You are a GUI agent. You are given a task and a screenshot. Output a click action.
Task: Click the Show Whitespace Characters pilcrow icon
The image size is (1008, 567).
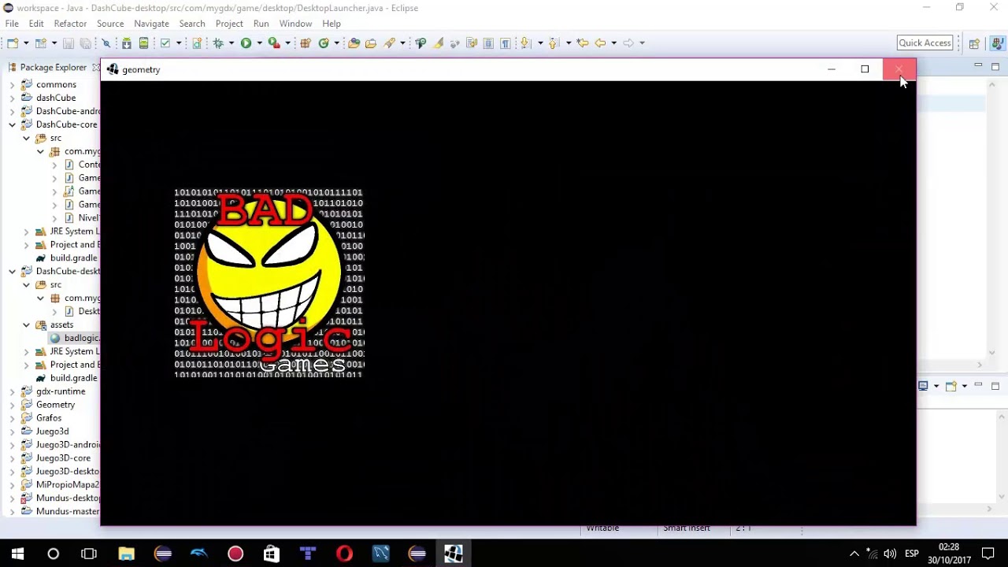506,43
